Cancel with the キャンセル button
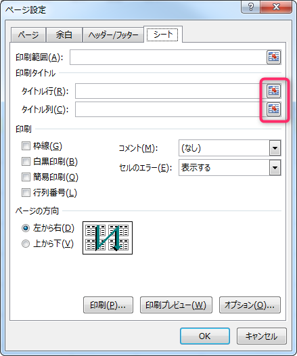The height and width of the screenshot is (356, 297). [x=262, y=336]
